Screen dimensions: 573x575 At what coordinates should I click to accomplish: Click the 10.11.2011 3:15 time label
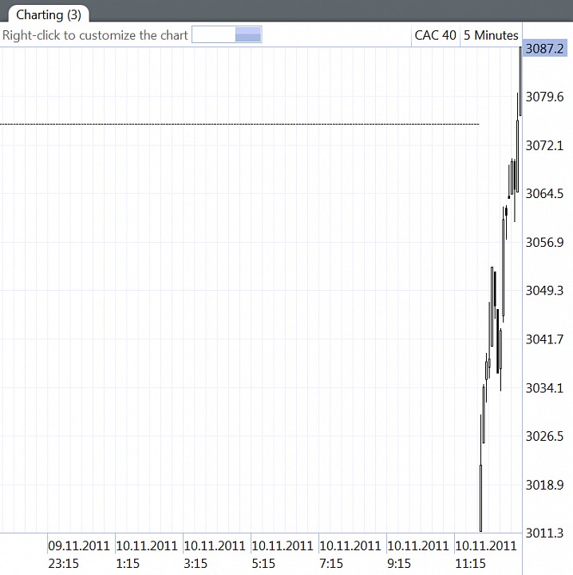(215, 554)
